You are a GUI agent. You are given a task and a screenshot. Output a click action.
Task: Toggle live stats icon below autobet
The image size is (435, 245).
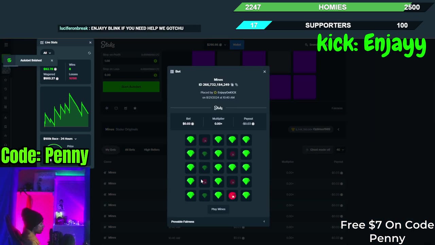pos(126,108)
